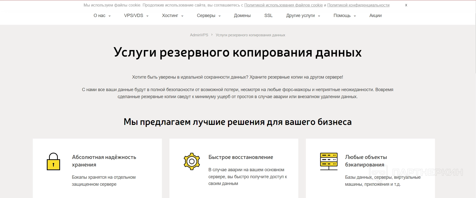The height and width of the screenshot is (198, 476).
Task: Click the yellow server rack icon
Action: point(329,161)
